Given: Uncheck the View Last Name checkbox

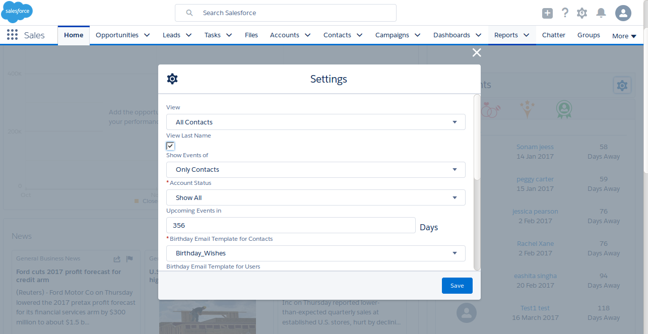Looking at the screenshot, I should coord(170,146).
